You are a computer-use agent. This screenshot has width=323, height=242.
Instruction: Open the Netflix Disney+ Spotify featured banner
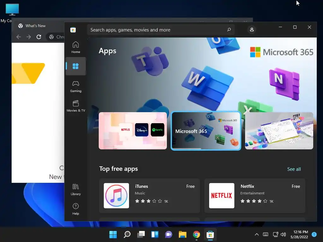pyautogui.click(x=133, y=131)
